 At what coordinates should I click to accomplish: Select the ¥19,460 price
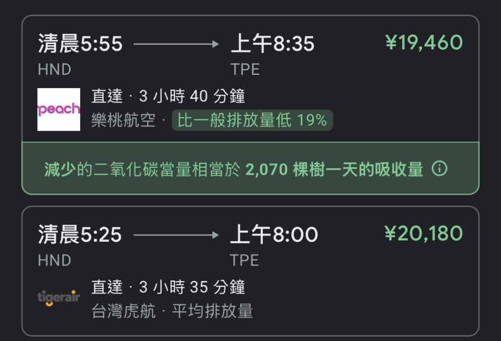(x=424, y=43)
